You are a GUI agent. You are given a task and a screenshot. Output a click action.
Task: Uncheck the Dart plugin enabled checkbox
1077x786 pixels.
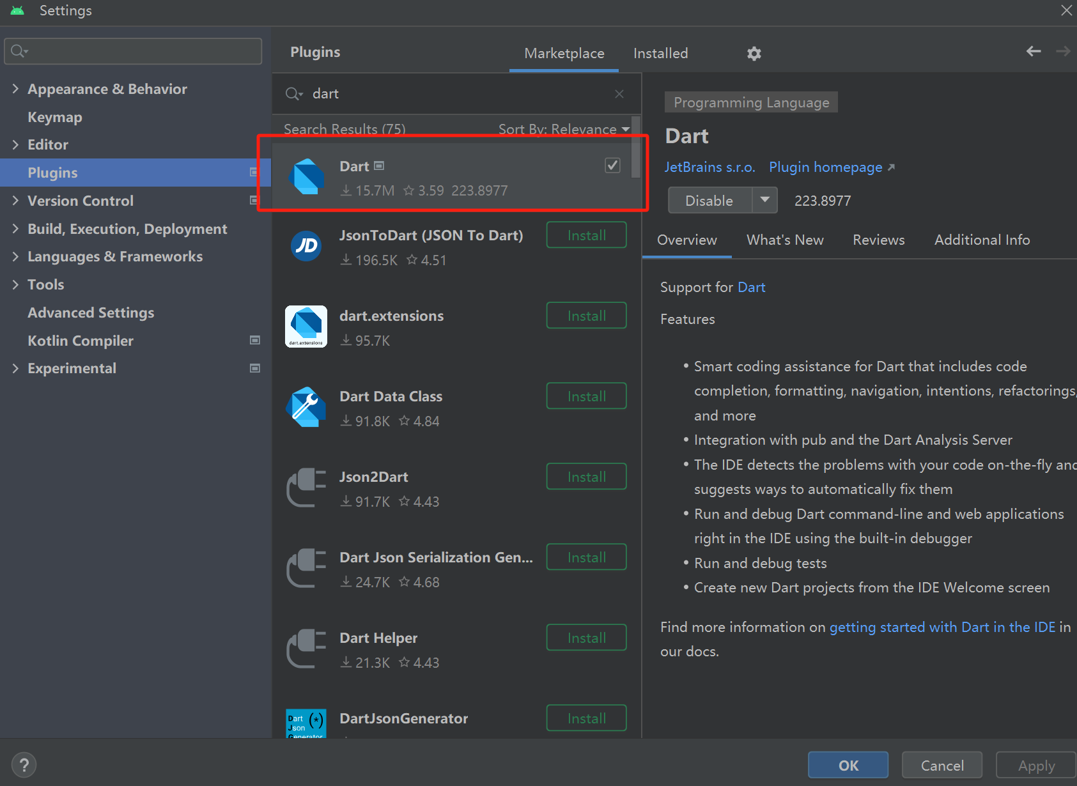(612, 165)
